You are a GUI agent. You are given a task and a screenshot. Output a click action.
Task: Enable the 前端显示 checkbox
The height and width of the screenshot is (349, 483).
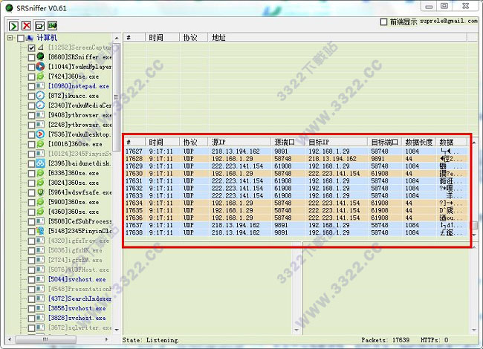pyautogui.click(x=383, y=22)
